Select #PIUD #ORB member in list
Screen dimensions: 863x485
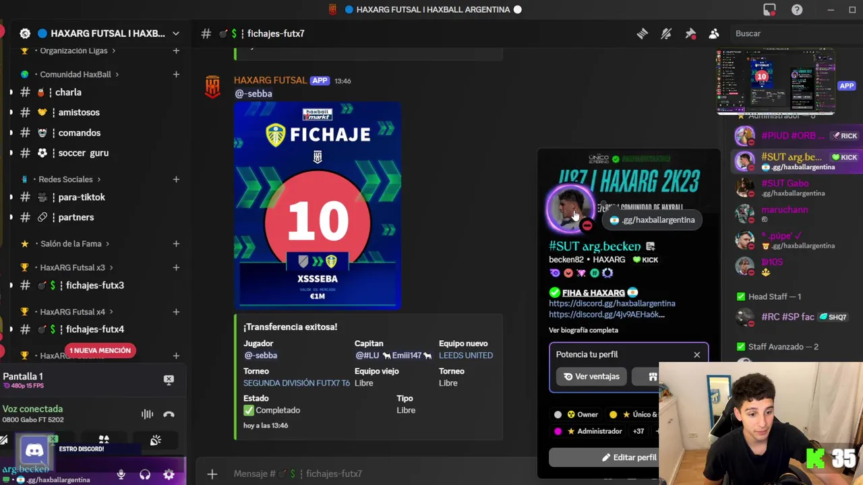(x=796, y=136)
